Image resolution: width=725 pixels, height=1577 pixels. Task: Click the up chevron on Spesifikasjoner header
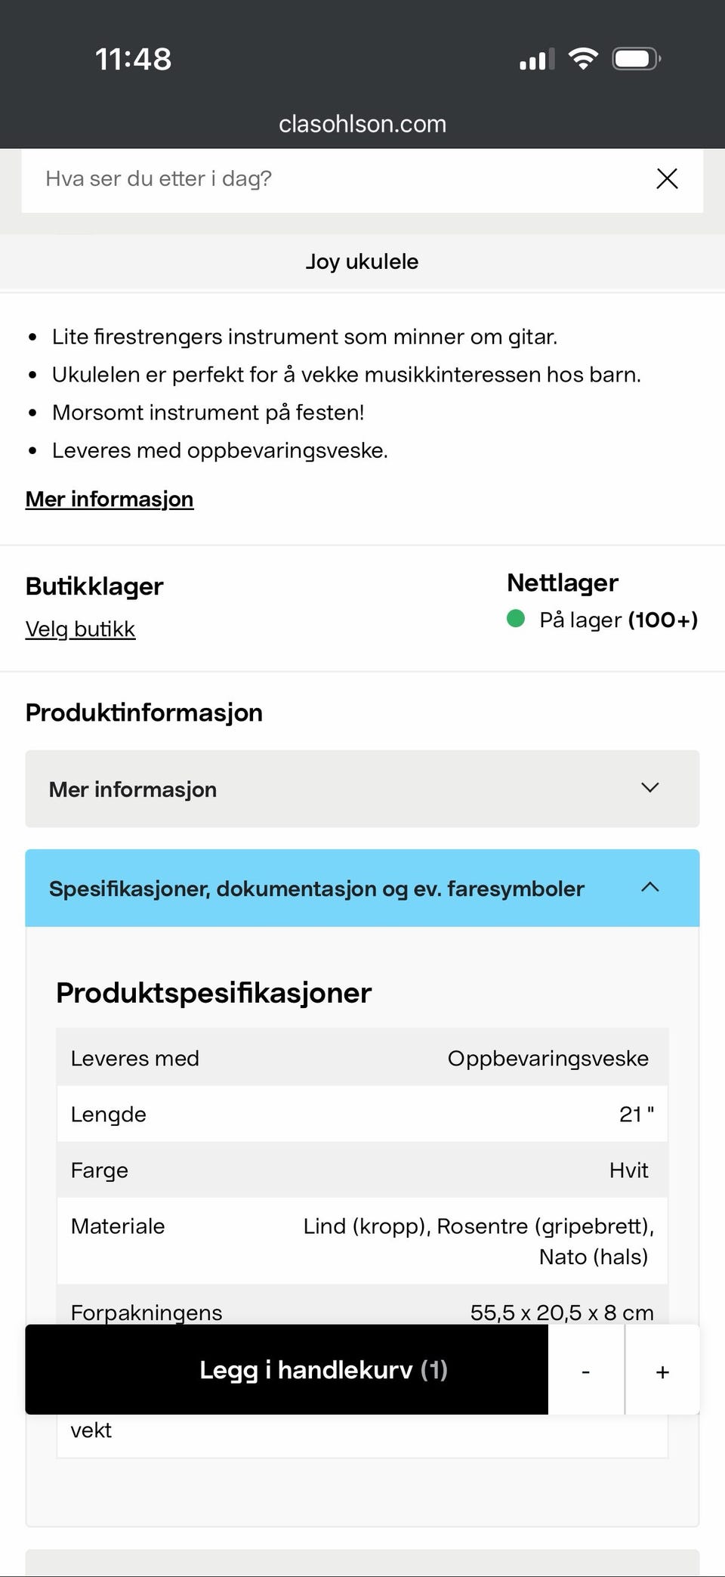(649, 887)
